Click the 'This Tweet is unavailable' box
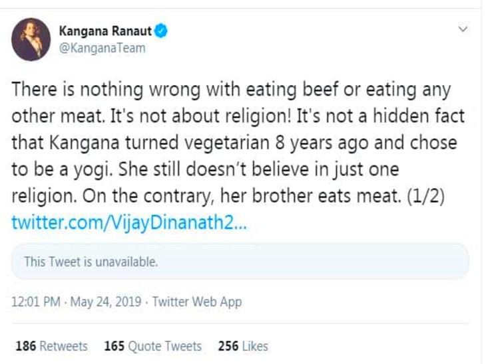Screen dimensions: 486x364 [x=240, y=262]
